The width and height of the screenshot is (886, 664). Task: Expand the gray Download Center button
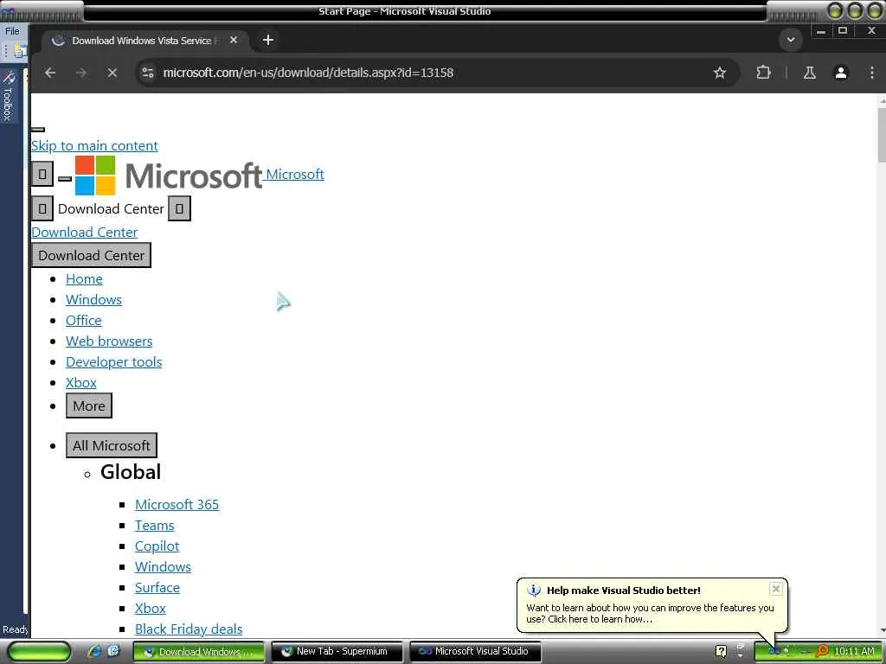click(x=92, y=255)
